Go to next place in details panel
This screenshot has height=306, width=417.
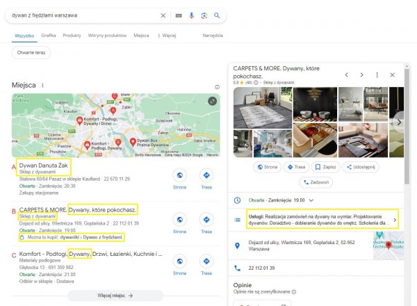(x=361, y=75)
